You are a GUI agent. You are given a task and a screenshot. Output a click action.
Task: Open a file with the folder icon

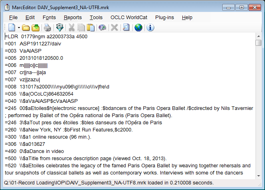click(26, 27)
